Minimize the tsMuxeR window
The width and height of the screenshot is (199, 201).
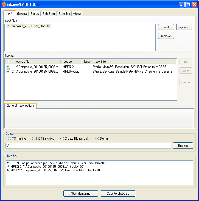182,5
